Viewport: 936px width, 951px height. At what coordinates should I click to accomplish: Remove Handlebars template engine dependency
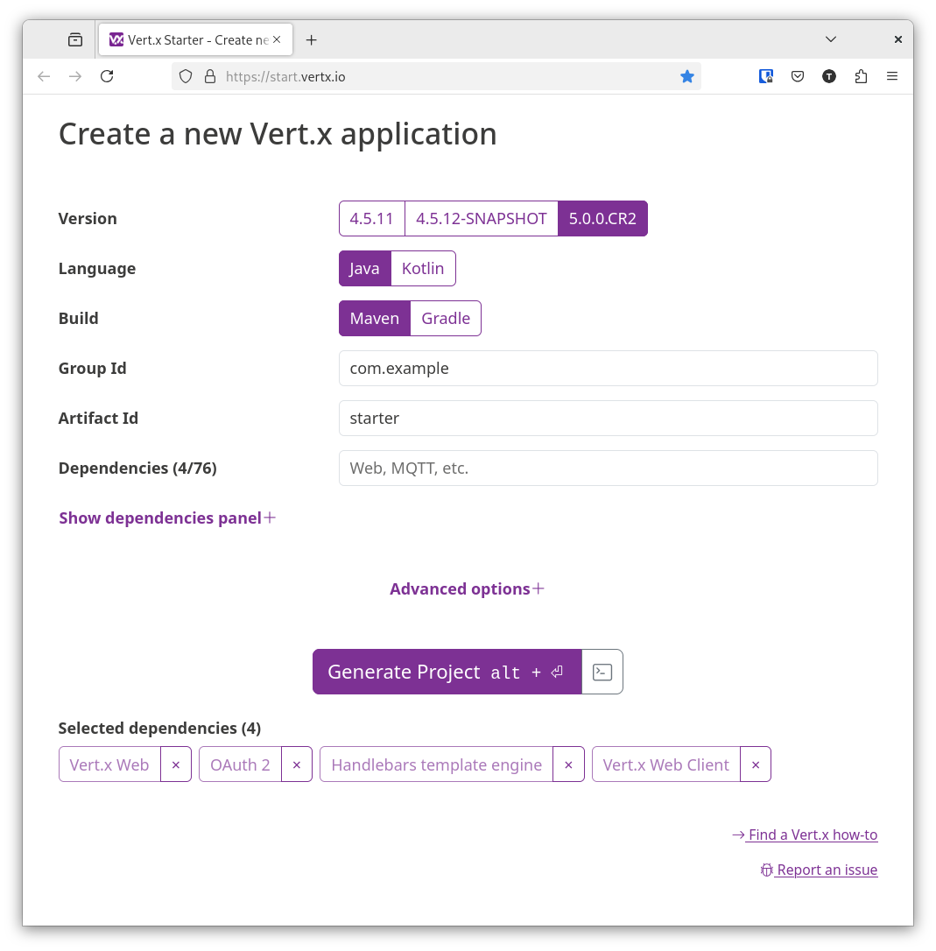(568, 764)
